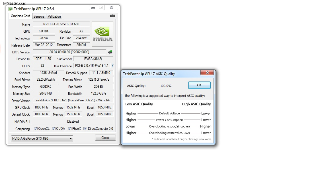
Task: Click the Low ASIC Quality heading
Action: [139, 104]
